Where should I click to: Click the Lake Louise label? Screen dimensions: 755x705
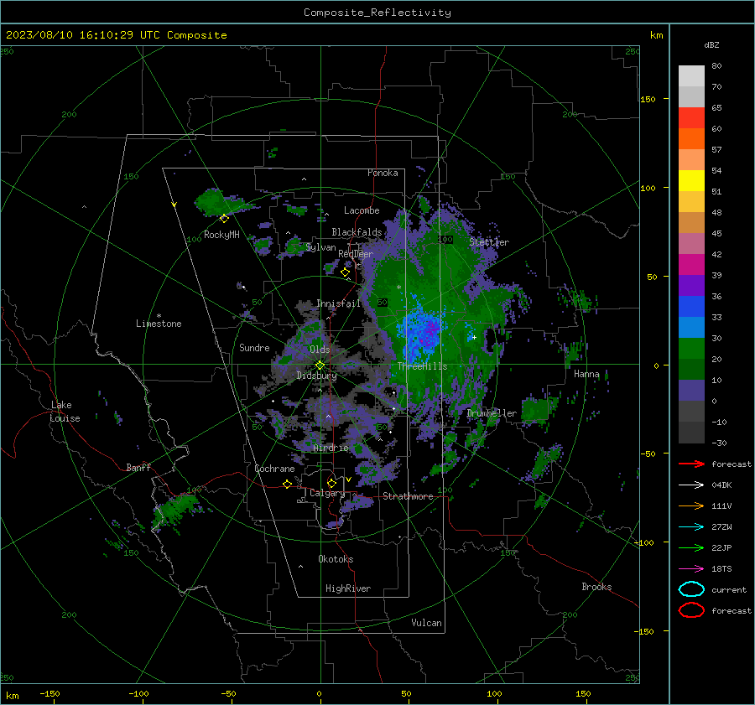pos(65,412)
